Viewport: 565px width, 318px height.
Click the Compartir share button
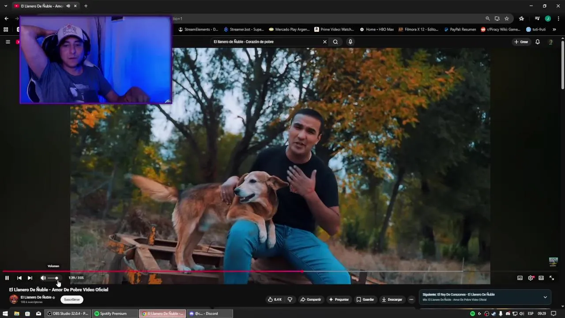311,299
